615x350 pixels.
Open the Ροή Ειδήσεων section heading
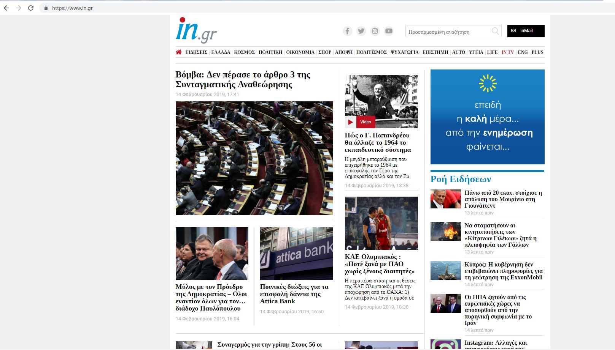pyautogui.click(x=461, y=179)
